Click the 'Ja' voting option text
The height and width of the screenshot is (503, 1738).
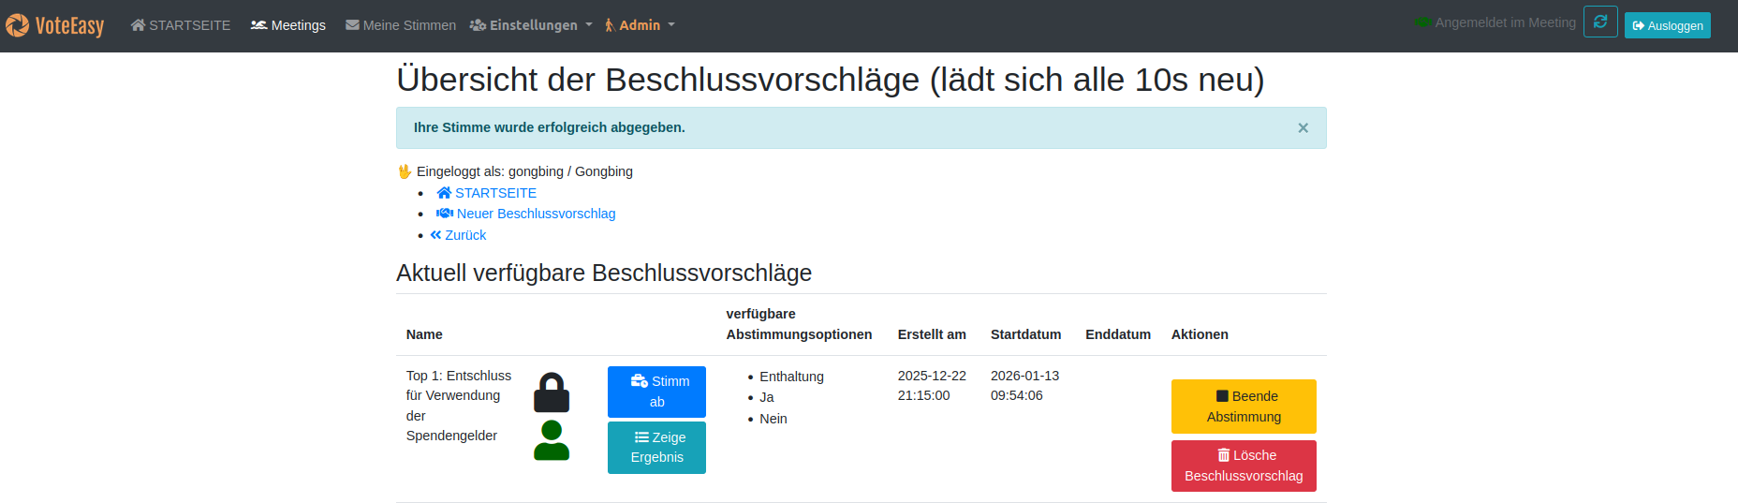(767, 397)
